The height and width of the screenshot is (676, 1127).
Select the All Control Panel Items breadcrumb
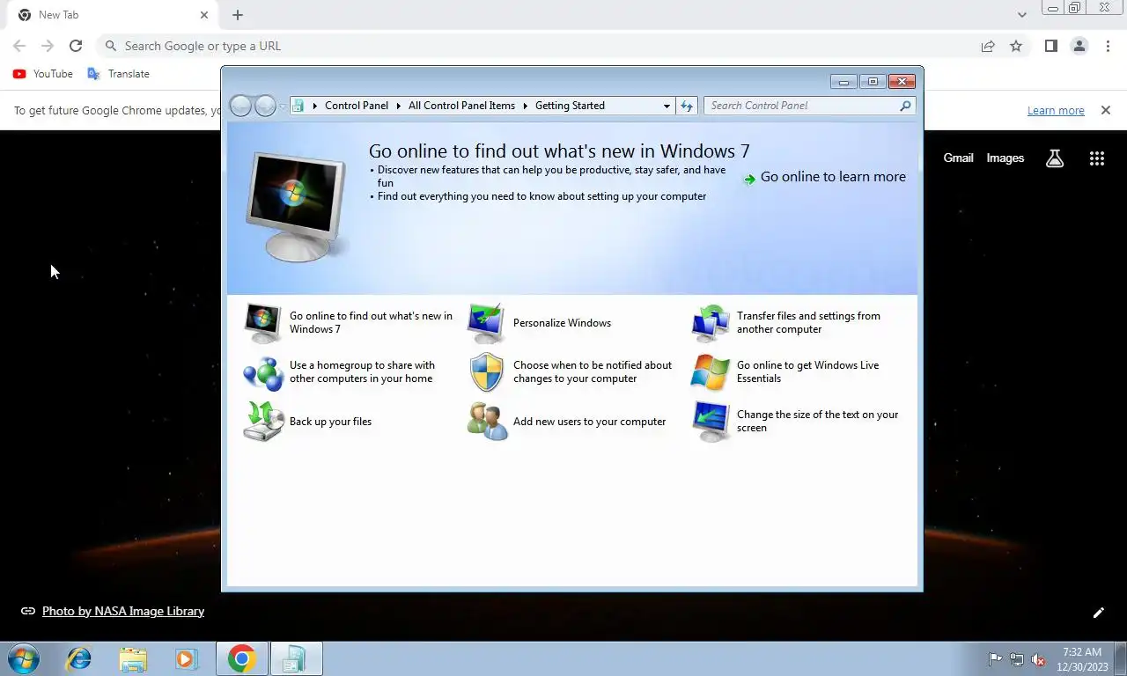point(461,106)
